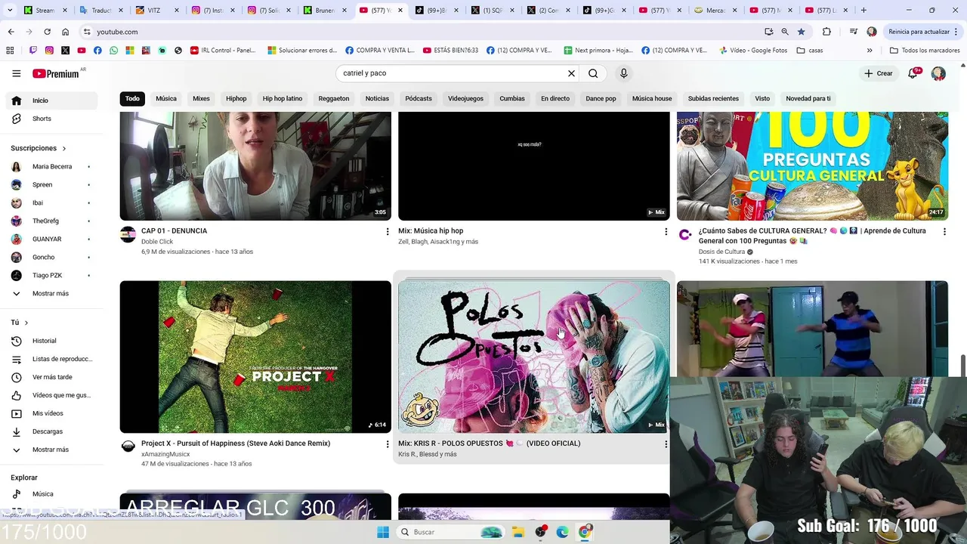Open the Dosis de Cultura channel link
Viewport: 967px width, 544px height.
(721, 252)
